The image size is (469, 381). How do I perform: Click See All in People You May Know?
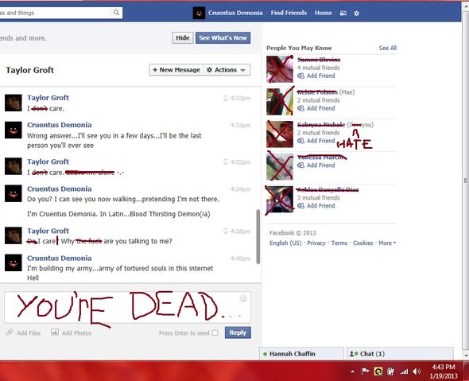tap(388, 48)
